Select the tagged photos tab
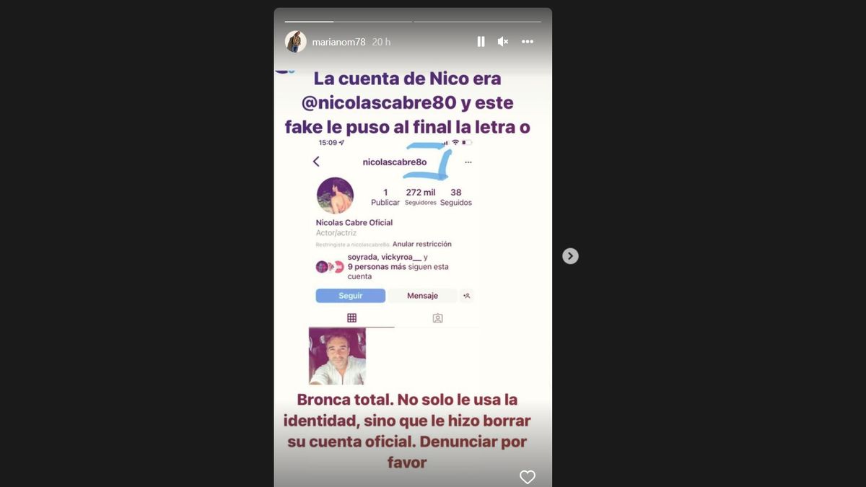The image size is (866, 487). point(437,317)
